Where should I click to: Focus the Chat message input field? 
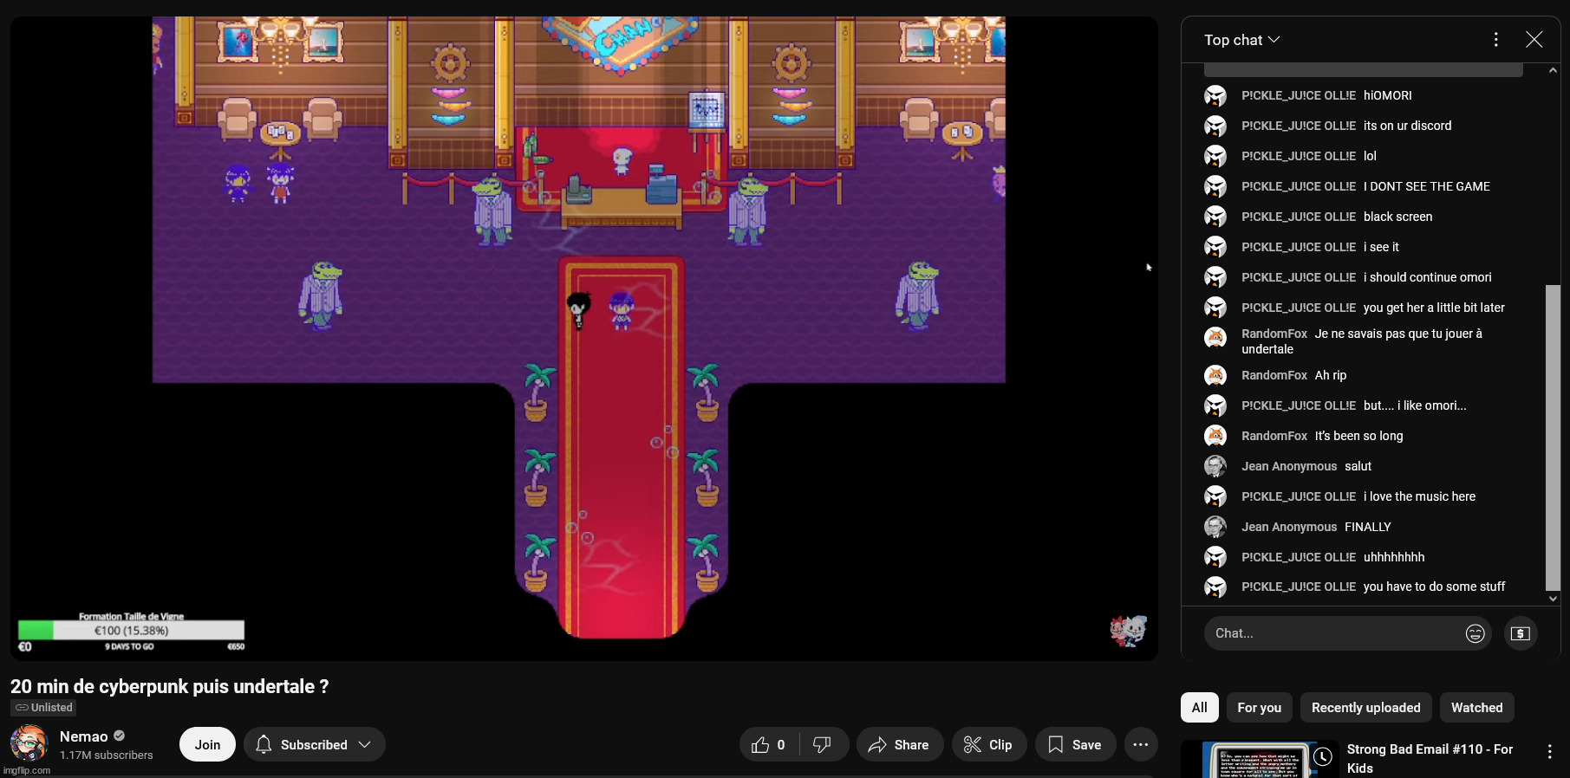click(x=1335, y=633)
